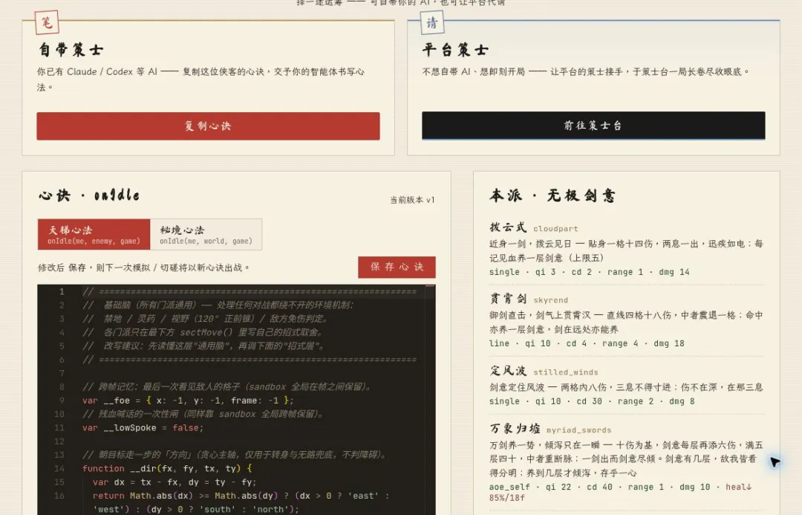Click the 当前版本 v1 label
Screen dimensions: 802x515
[x=412, y=200]
